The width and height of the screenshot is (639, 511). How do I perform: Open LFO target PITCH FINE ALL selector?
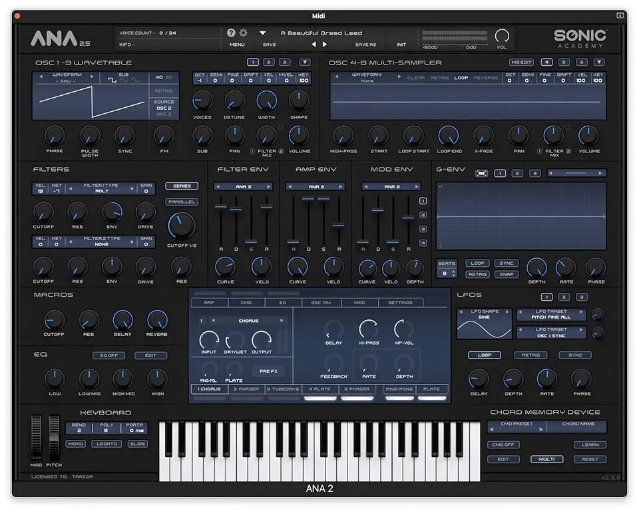click(551, 314)
